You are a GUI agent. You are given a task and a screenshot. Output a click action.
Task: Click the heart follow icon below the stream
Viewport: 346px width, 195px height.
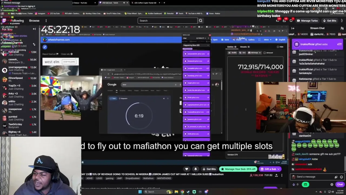[187, 169]
